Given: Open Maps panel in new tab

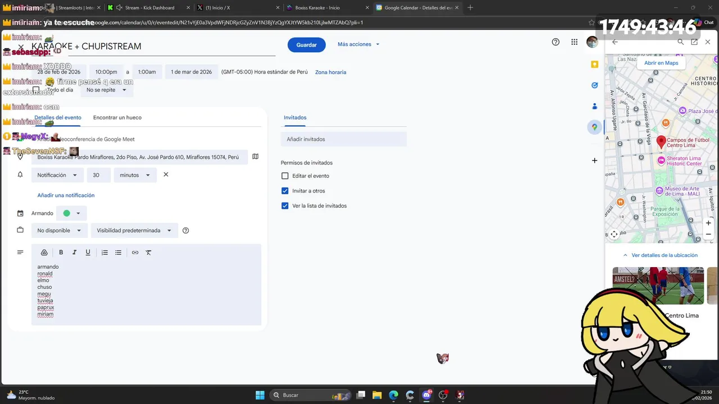Looking at the screenshot, I should pyautogui.click(x=694, y=42).
